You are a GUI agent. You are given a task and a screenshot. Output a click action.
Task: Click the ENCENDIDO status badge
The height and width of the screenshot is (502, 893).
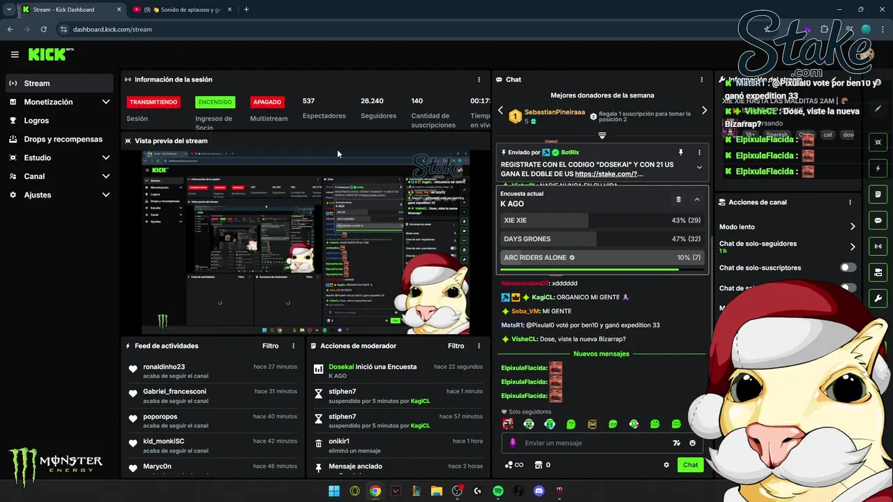click(x=215, y=102)
